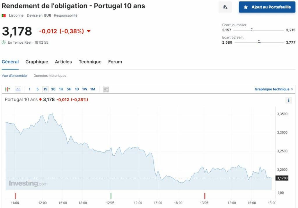Click the Portugal flag icon

click(4, 15)
